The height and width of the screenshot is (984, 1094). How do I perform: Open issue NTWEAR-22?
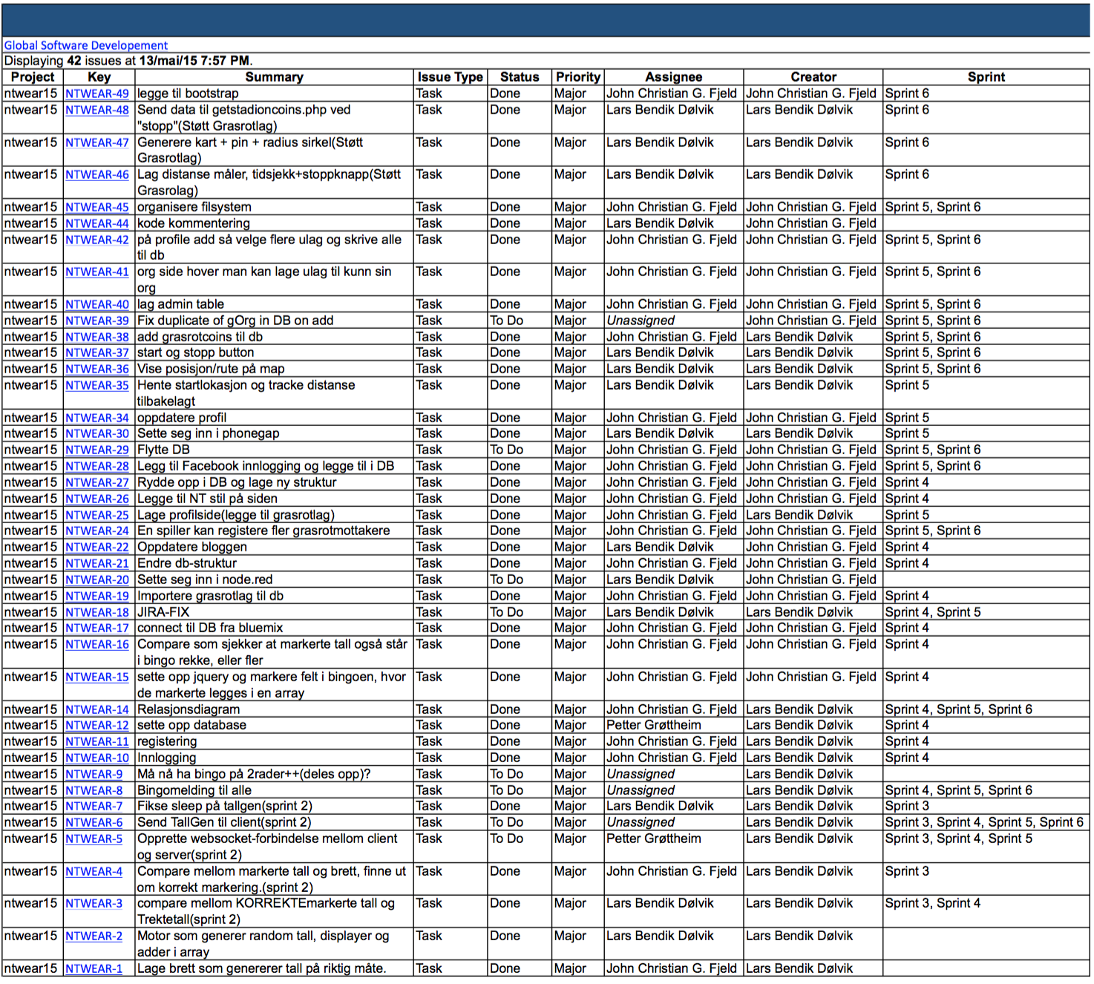click(x=97, y=547)
